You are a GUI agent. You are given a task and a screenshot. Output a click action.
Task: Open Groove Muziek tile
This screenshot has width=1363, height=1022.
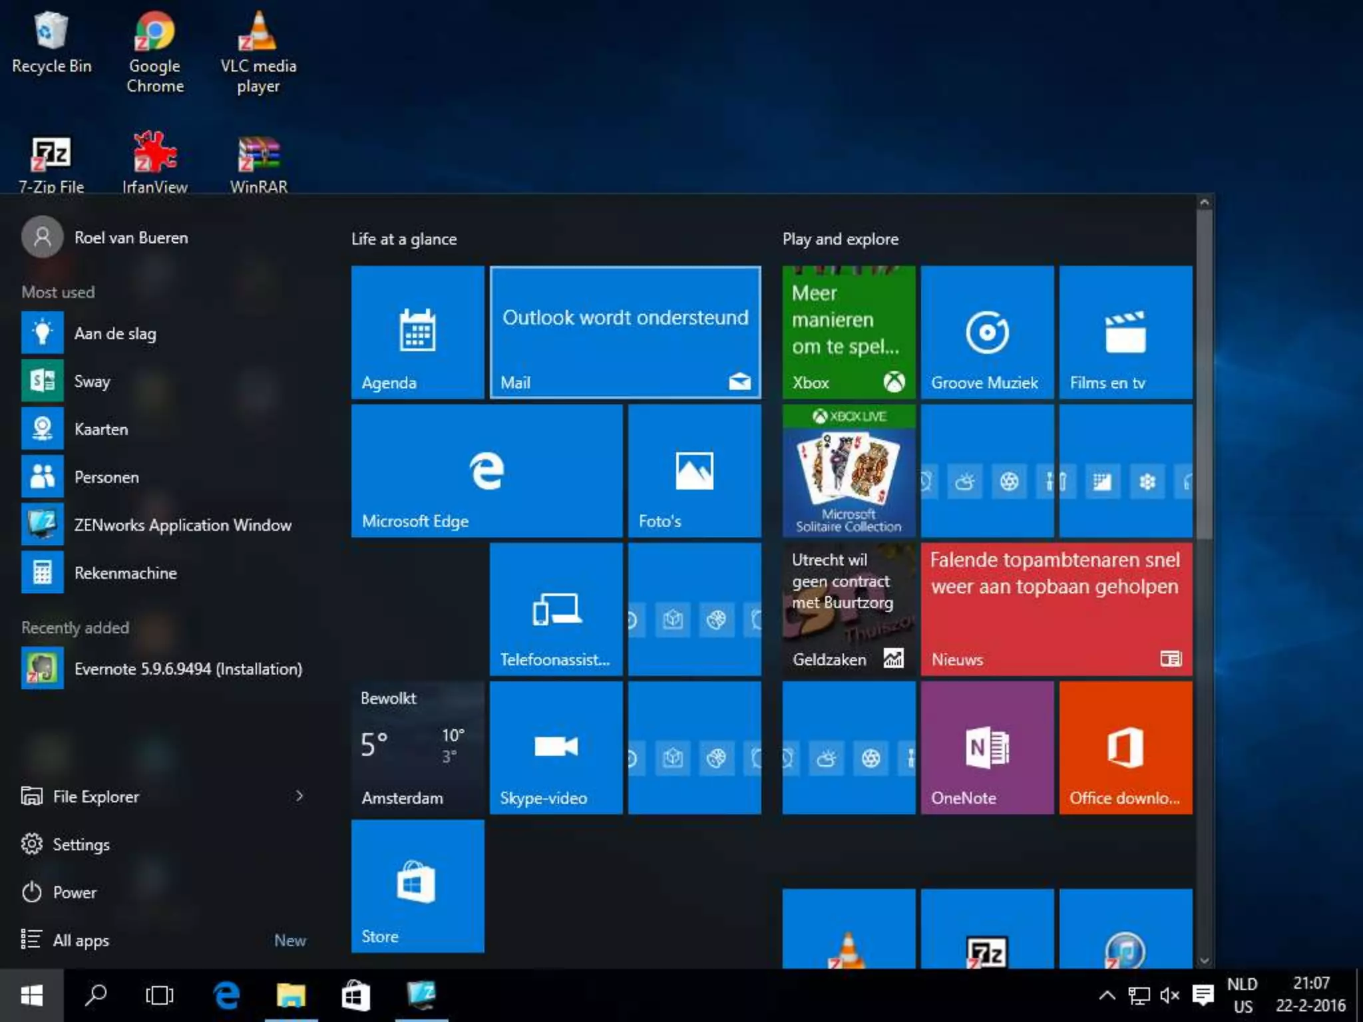pyautogui.click(x=987, y=332)
